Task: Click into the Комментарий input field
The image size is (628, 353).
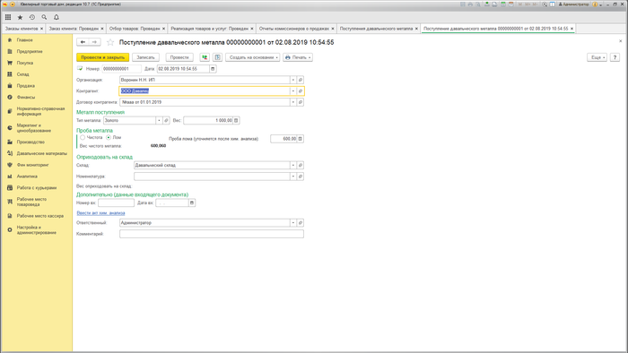Action: pos(212,234)
